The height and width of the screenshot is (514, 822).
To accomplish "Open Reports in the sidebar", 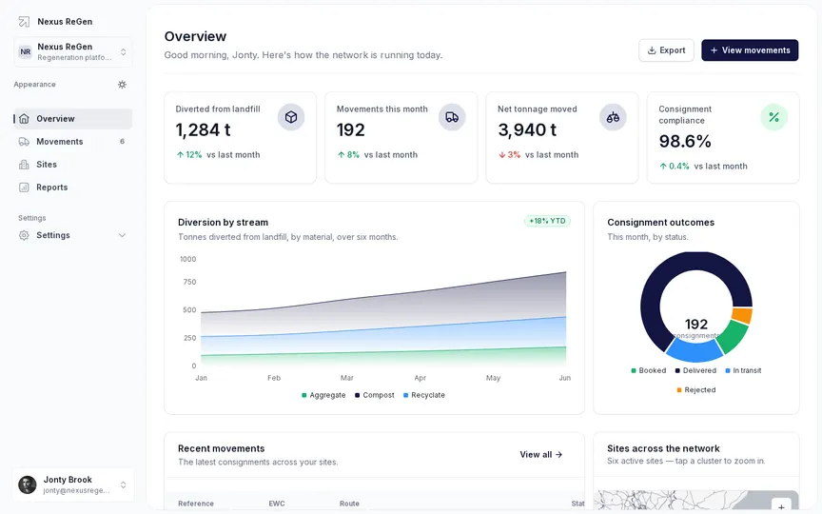I will pyautogui.click(x=73, y=188).
